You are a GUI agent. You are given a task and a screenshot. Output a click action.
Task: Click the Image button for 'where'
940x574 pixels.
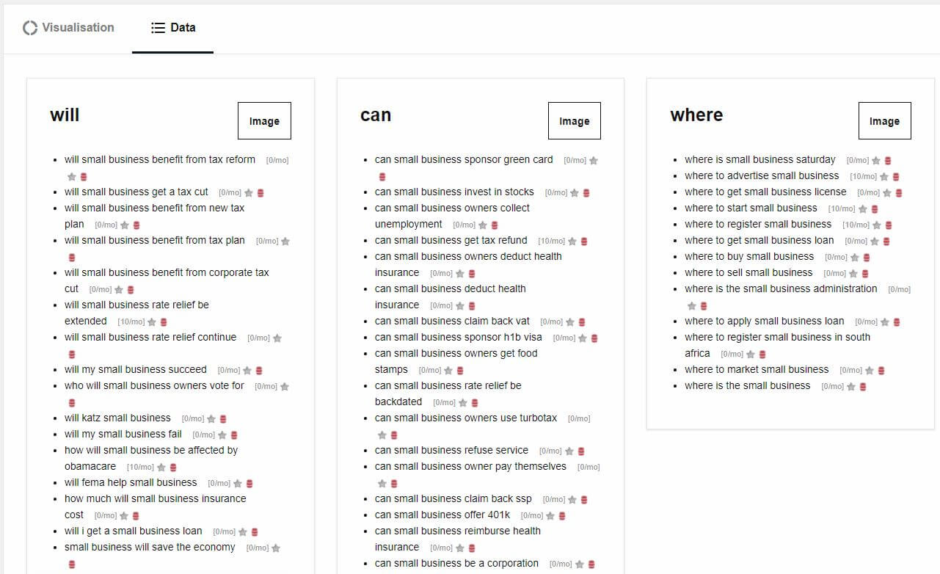[x=884, y=121]
